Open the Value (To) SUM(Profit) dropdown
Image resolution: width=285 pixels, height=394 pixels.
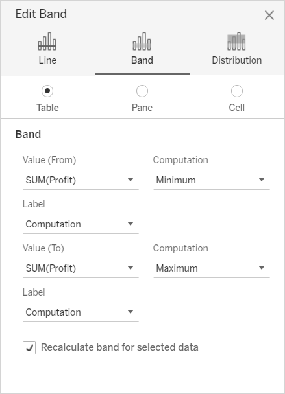(81, 268)
